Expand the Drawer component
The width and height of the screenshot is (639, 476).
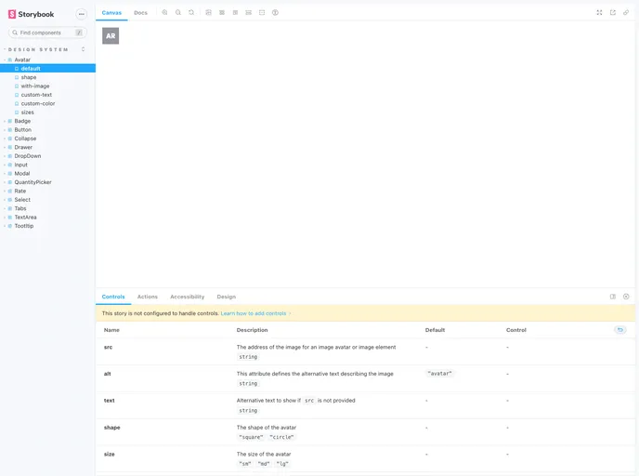pos(23,147)
